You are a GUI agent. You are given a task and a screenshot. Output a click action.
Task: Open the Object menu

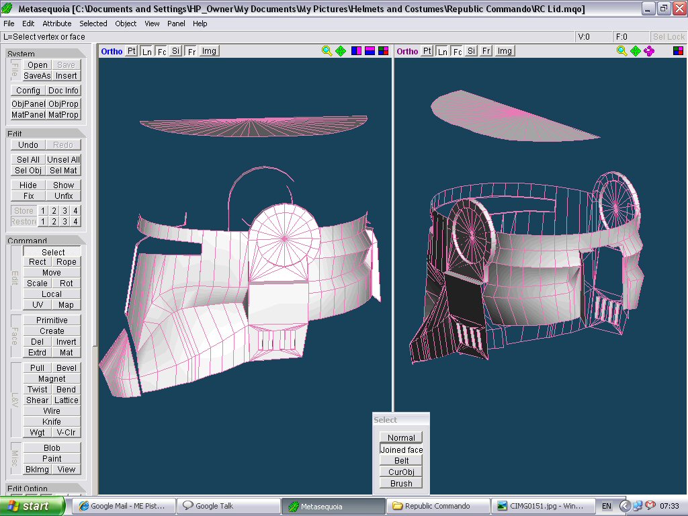[126, 24]
